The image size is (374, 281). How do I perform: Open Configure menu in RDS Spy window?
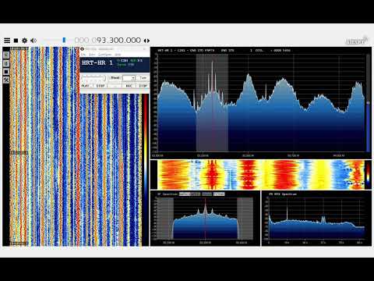pyautogui.click(x=105, y=55)
